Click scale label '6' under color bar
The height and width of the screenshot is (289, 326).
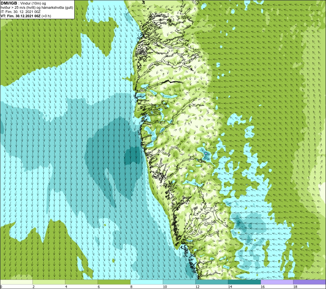(x=99, y=287)
